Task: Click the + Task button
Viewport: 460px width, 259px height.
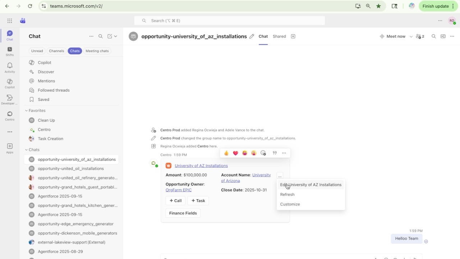Action: pyautogui.click(x=198, y=201)
